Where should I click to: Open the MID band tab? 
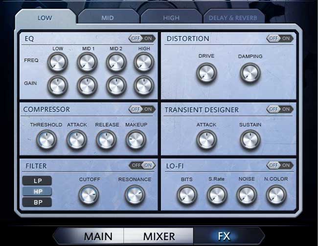tap(108, 18)
